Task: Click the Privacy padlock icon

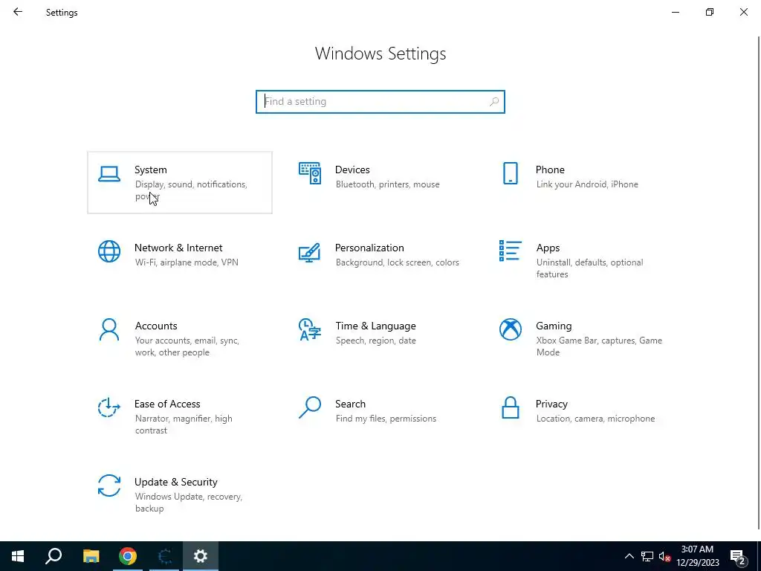Action: coord(510,407)
